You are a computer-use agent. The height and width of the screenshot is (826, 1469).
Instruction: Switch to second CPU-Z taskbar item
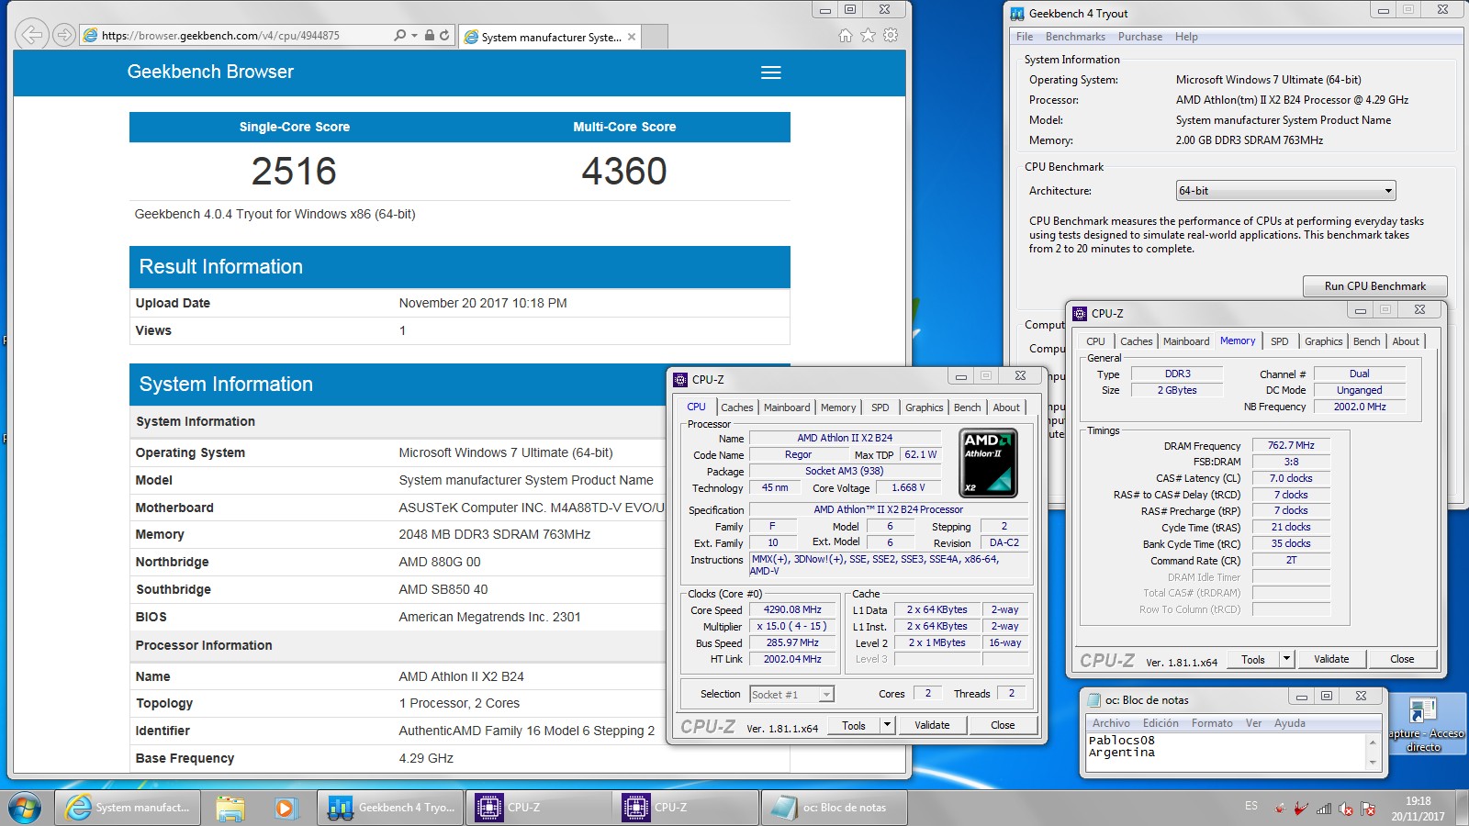coord(686,808)
